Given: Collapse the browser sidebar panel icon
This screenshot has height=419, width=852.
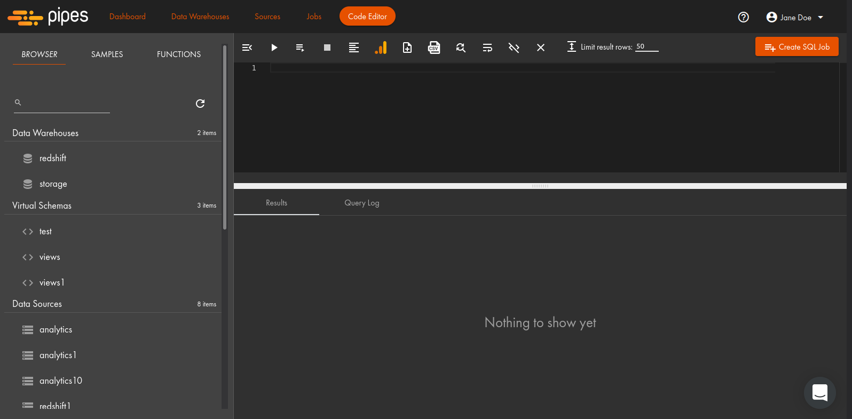Looking at the screenshot, I should click(x=247, y=48).
